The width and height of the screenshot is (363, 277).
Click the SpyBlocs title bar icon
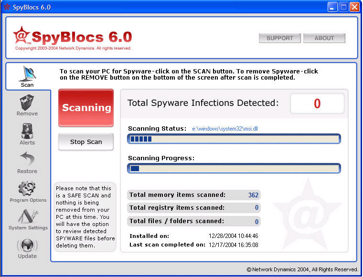point(7,7)
